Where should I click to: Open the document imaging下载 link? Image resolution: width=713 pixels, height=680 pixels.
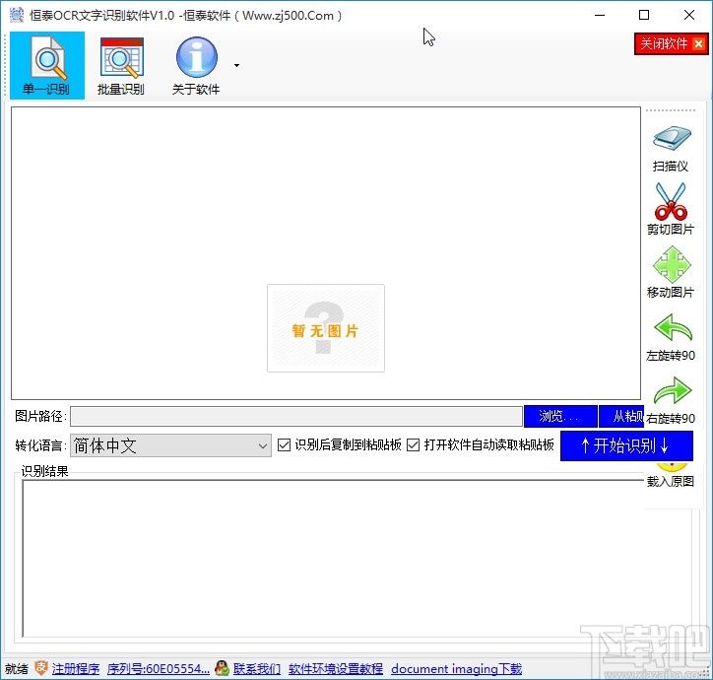[457, 669]
